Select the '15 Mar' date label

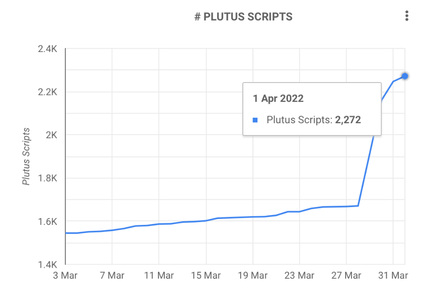point(206,276)
